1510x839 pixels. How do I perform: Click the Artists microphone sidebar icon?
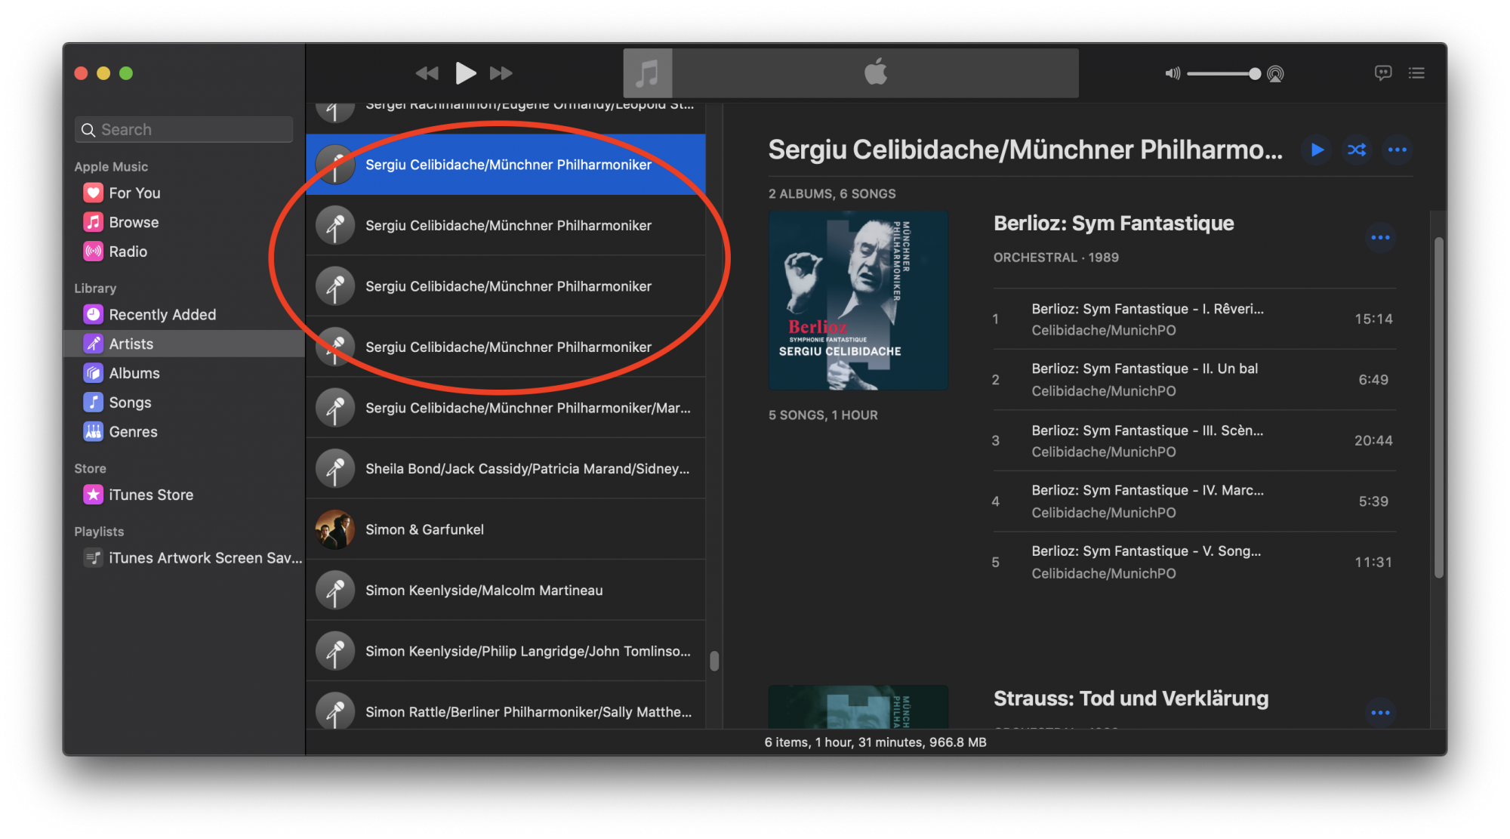coord(93,344)
